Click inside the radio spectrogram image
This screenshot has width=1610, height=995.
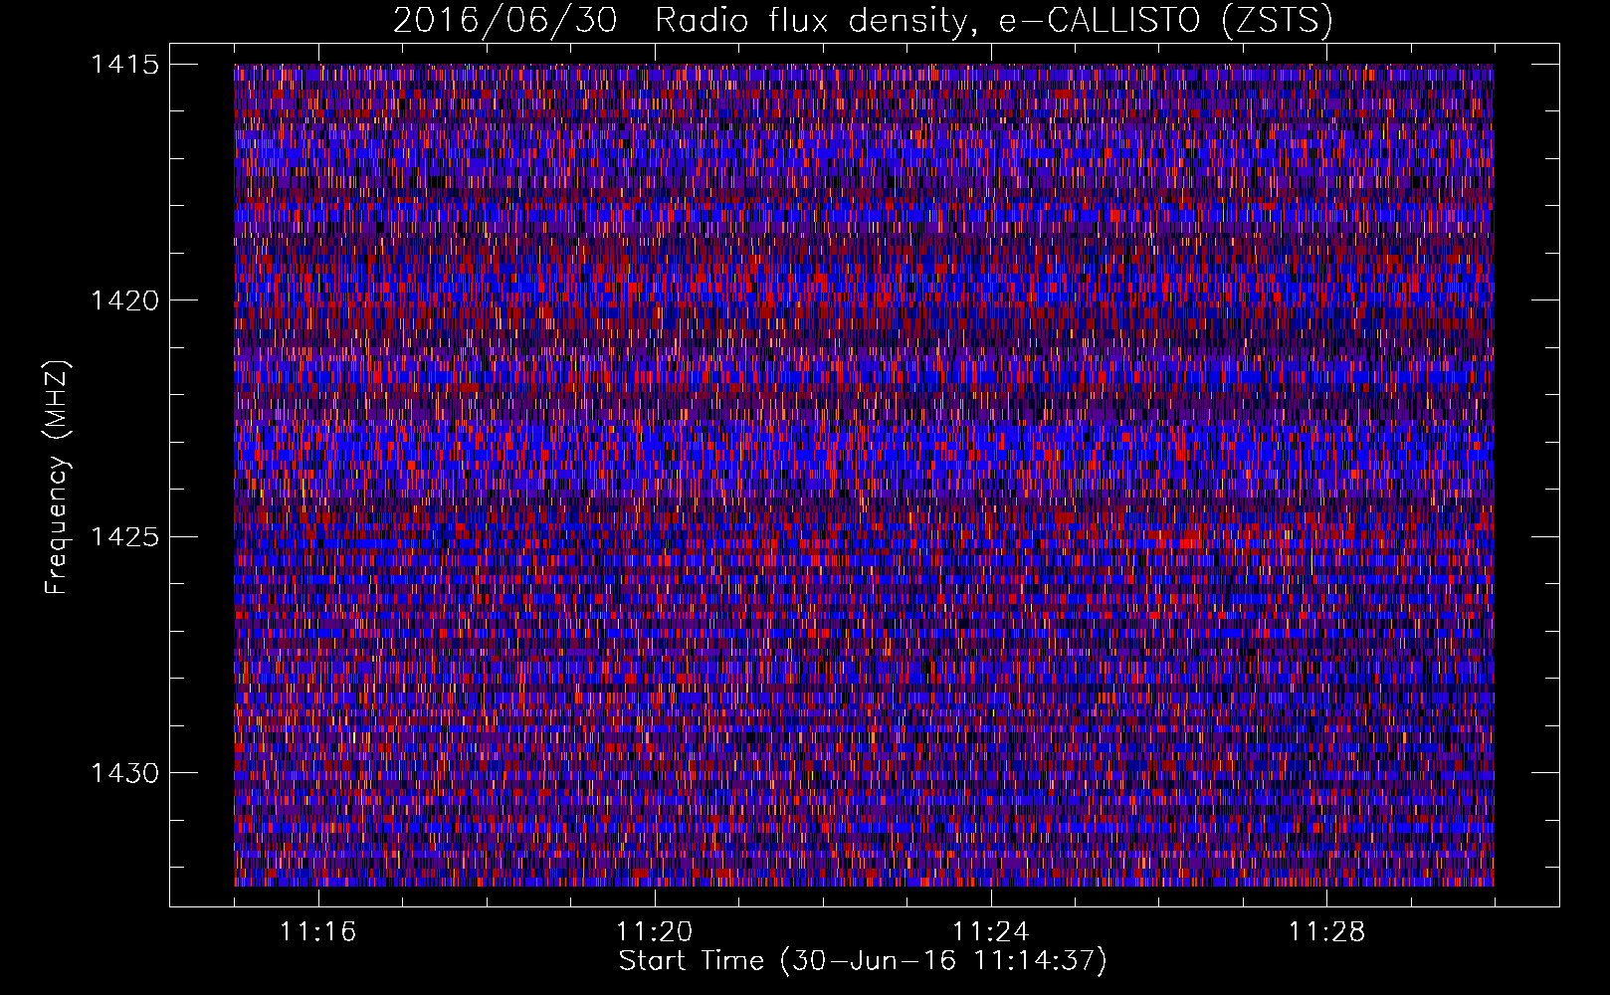click(864, 475)
